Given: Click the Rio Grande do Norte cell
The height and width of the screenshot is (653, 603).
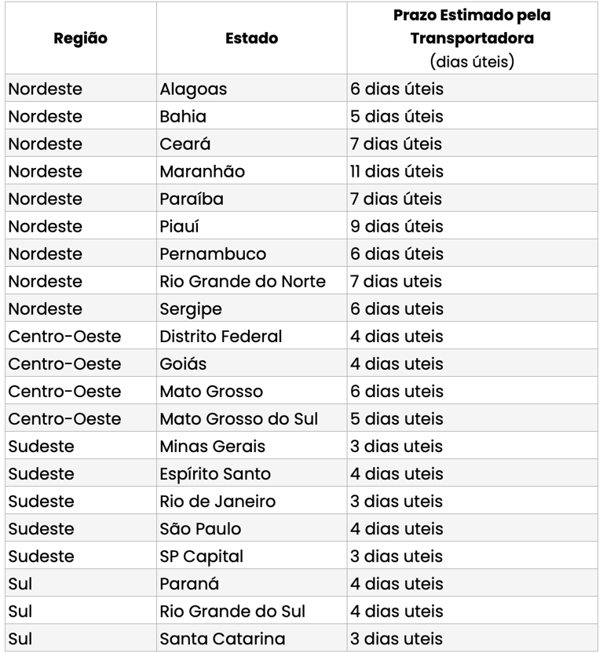Looking at the screenshot, I should [x=243, y=282].
